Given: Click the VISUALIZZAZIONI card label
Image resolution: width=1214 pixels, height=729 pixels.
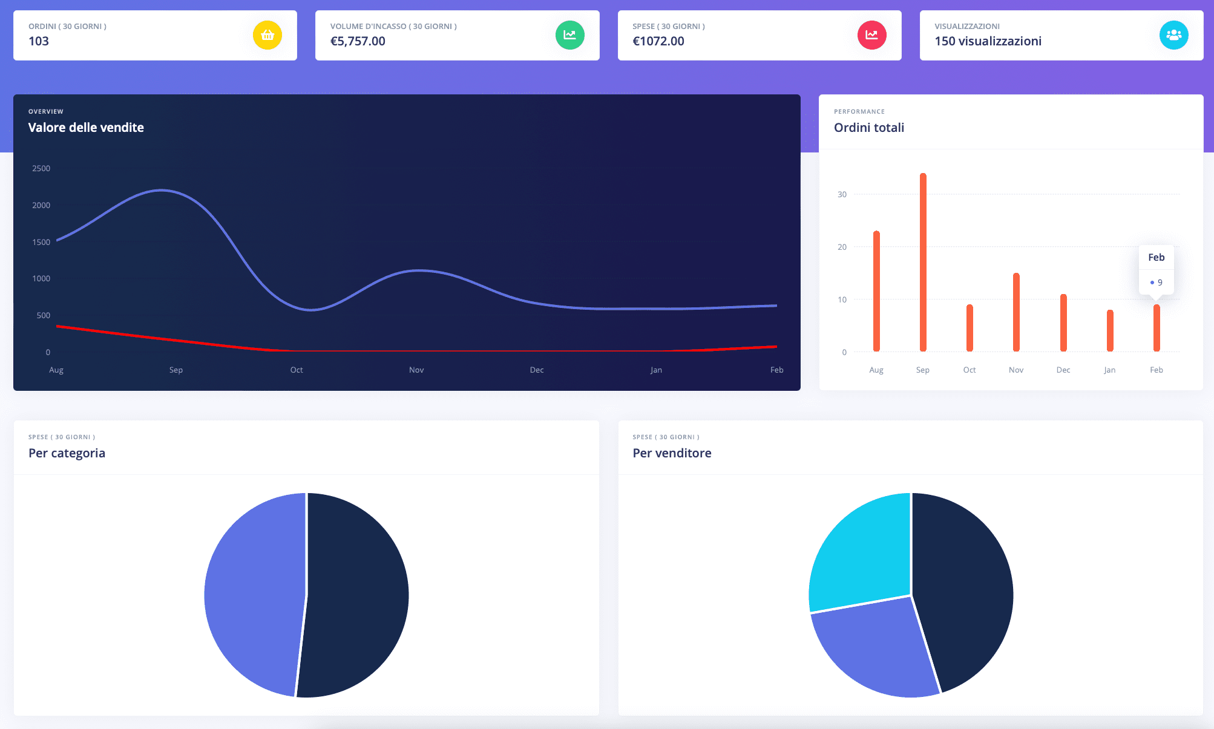Looking at the screenshot, I should click(967, 26).
